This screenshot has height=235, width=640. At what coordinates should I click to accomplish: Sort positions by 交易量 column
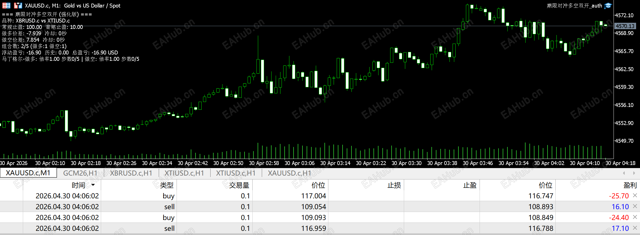click(239, 185)
